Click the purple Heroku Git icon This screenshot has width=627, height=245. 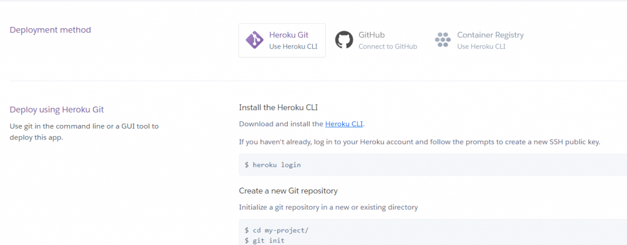point(254,40)
